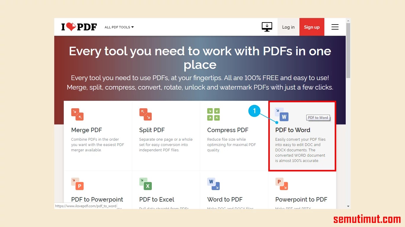405x227 pixels.
Task: Click the scrollbar down arrow
Action: pos(348,206)
